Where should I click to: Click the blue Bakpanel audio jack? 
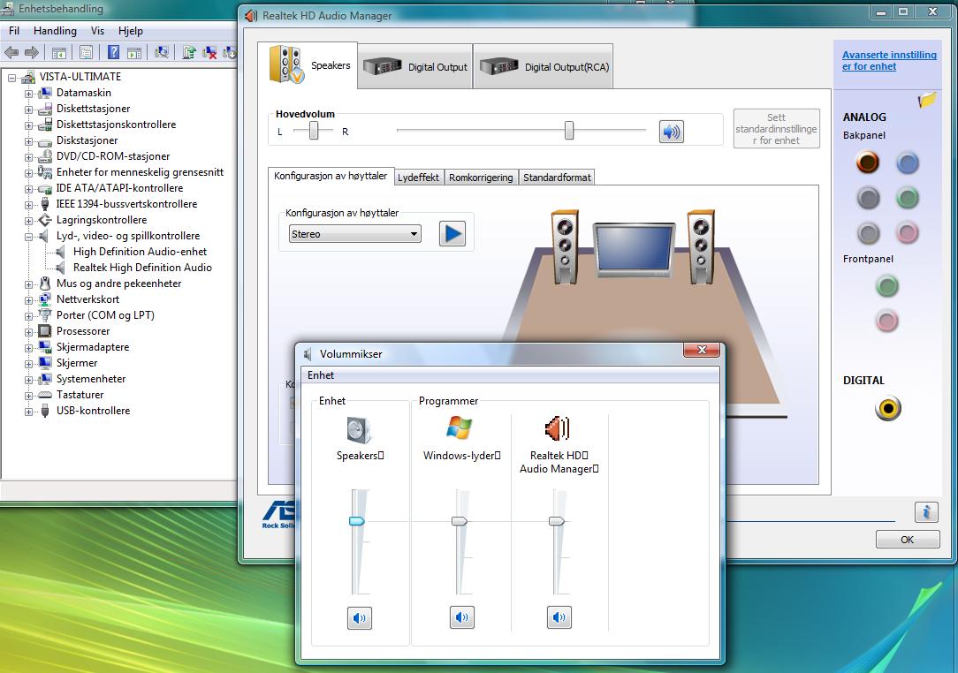tap(908, 163)
